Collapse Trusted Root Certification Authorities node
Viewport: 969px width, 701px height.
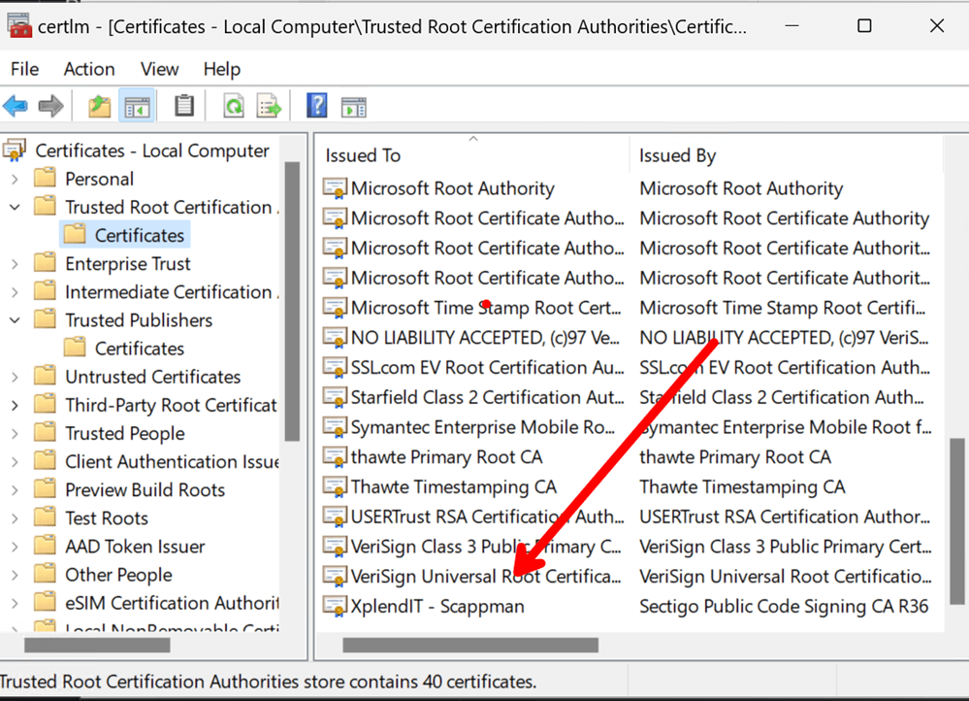coord(15,207)
